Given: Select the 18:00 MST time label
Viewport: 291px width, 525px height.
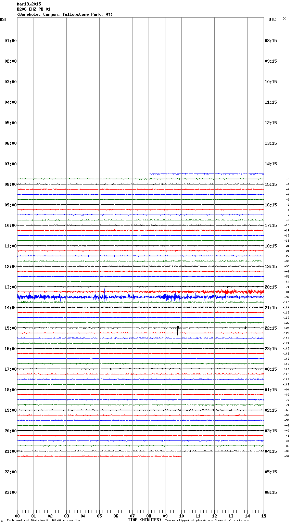Looking at the screenshot, I should click(11, 390).
